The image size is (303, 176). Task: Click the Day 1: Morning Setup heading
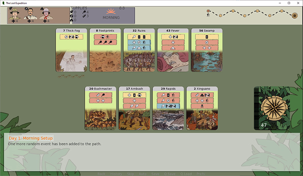point(31,138)
